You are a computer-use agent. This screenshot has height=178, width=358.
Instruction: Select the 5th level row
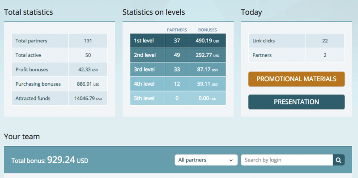pyautogui.click(x=178, y=98)
